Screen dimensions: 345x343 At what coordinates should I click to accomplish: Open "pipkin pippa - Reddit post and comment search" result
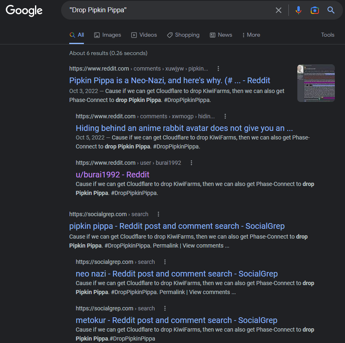(177, 226)
